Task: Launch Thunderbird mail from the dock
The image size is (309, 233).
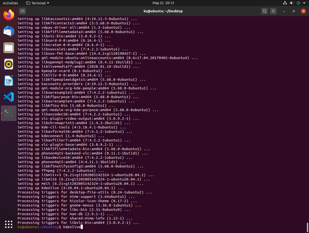Action: pyautogui.click(x=9, y=32)
